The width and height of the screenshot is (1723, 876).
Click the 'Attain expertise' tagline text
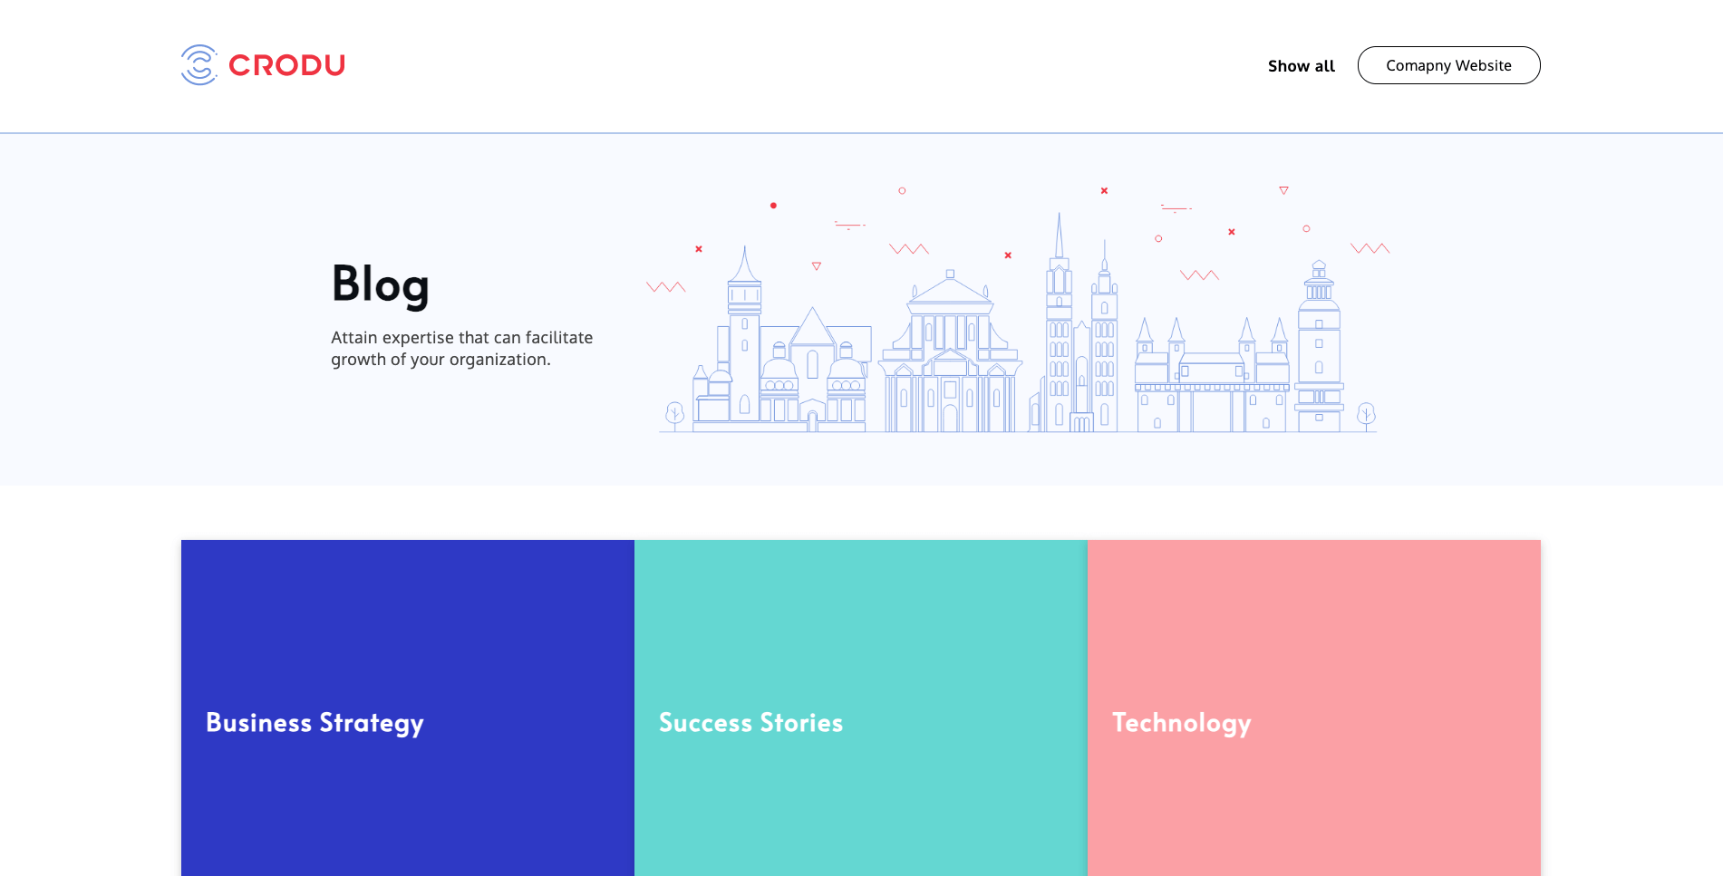tap(461, 349)
